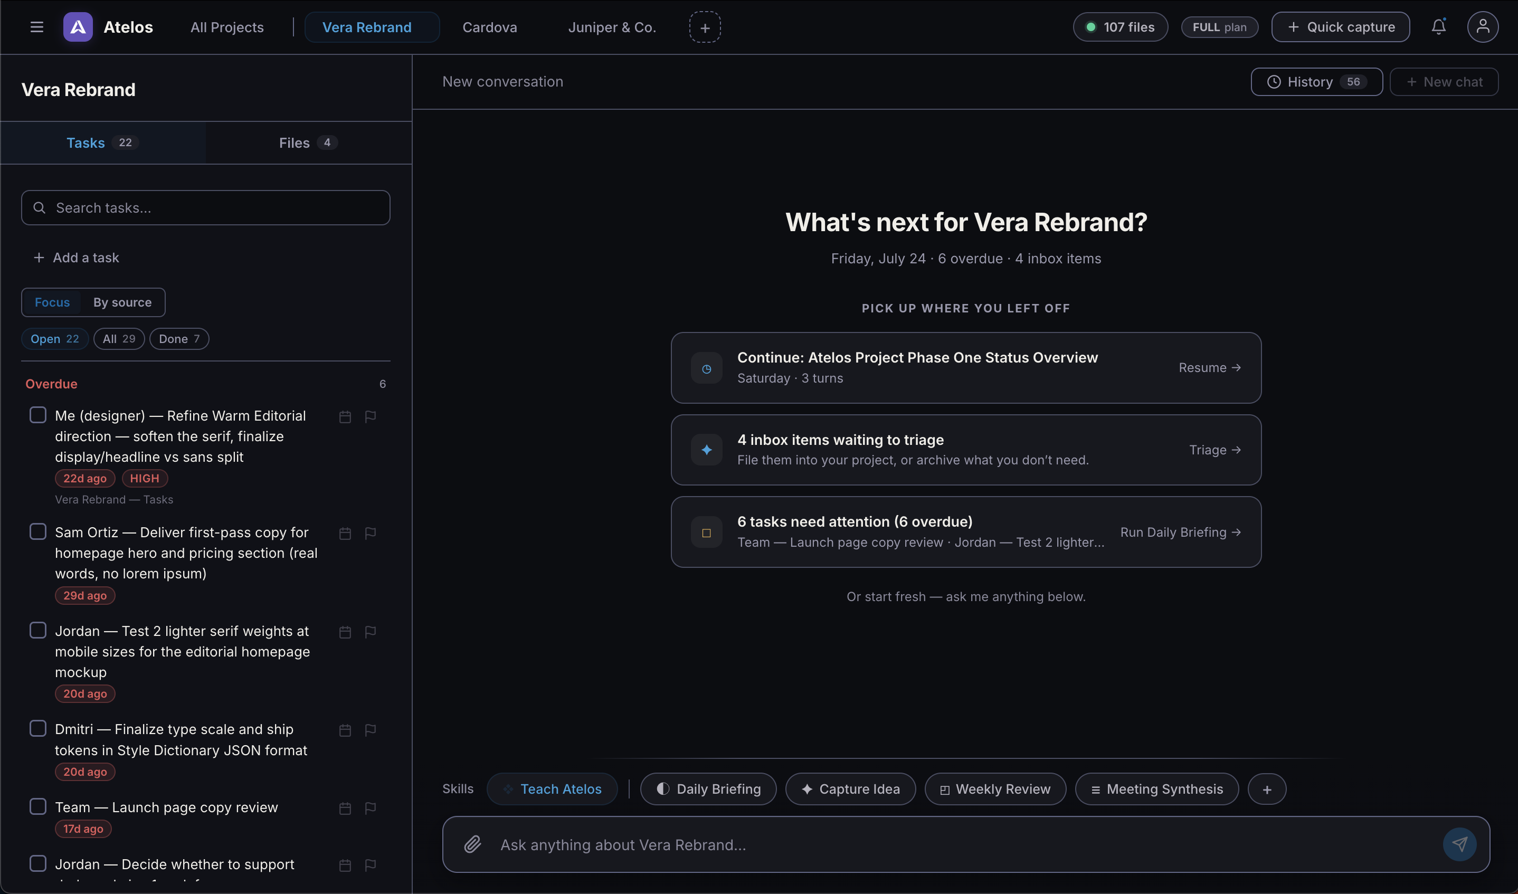
Task: Open the hamburger menu
Action: (x=37, y=27)
